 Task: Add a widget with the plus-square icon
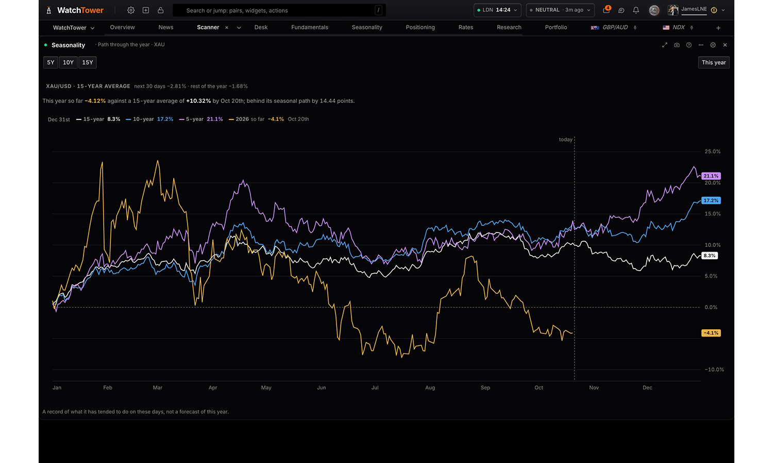point(146,10)
